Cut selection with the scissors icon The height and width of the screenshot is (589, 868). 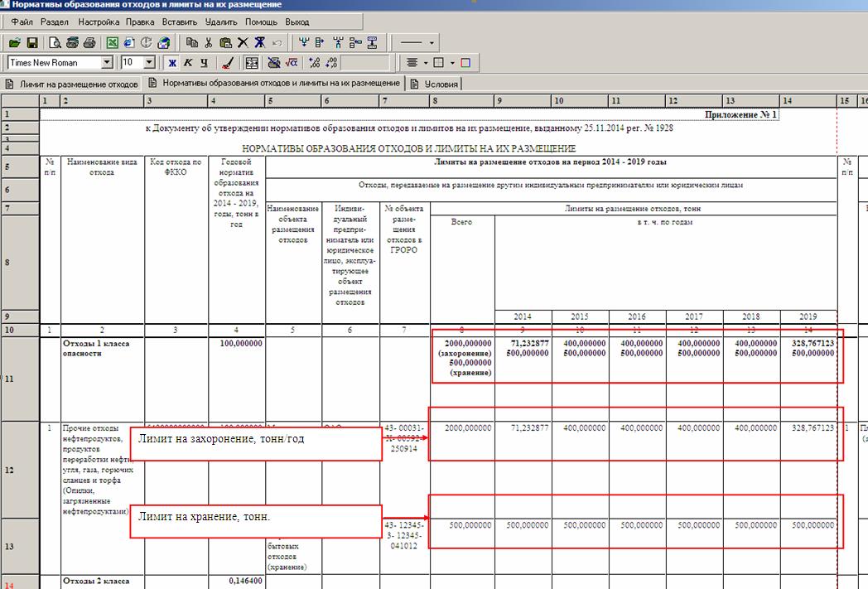209,42
